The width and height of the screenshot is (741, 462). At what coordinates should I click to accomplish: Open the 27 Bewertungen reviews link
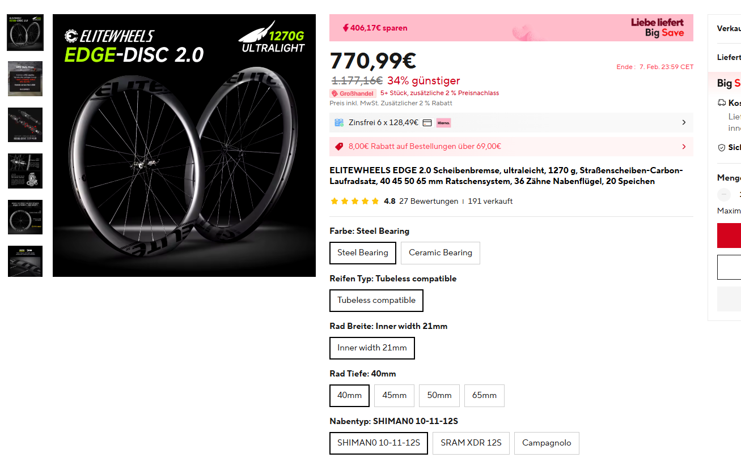(428, 202)
